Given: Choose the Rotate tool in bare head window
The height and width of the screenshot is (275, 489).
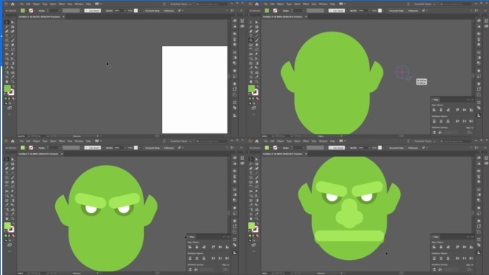Looking at the screenshot, I should click(x=251, y=49).
